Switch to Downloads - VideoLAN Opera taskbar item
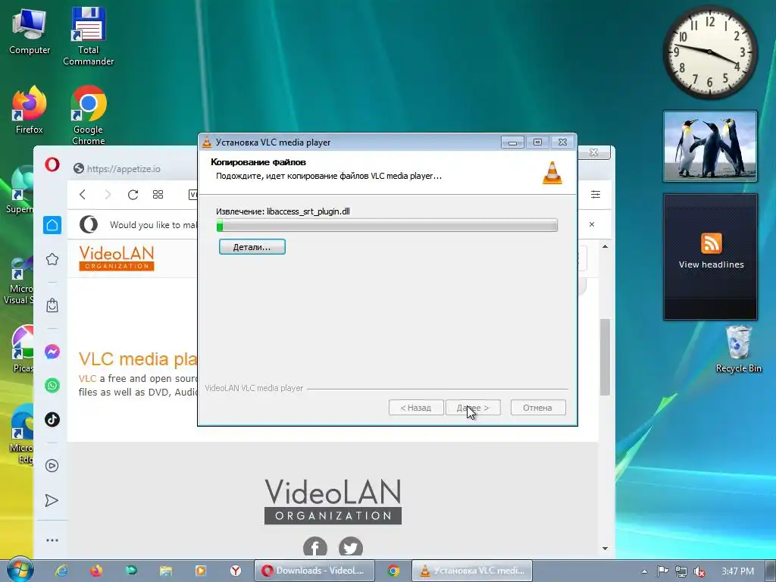Viewport: 776px width, 582px height. pos(314,571)
